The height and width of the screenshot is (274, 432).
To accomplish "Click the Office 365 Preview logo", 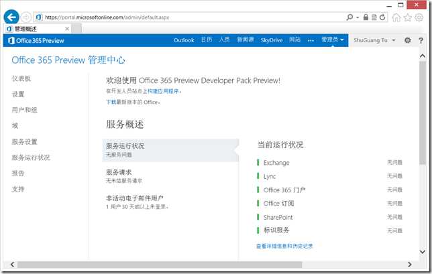I will [36, 40].
